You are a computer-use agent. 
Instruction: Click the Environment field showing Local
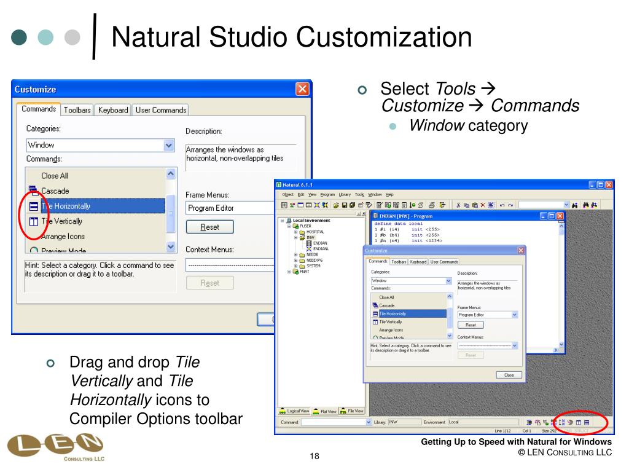[484, 422]
